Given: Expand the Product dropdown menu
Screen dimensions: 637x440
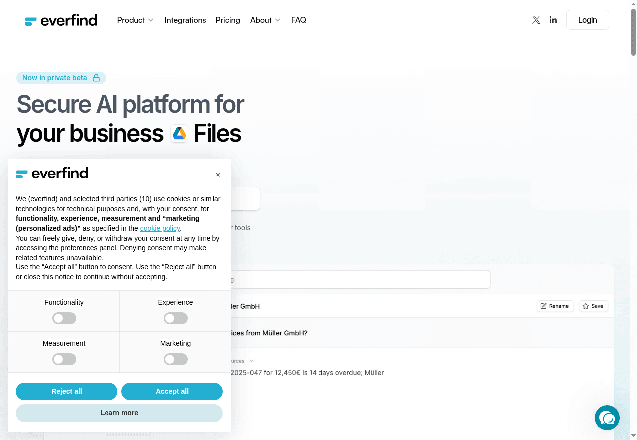Looking at the screenshot, I should click(135, 20).
